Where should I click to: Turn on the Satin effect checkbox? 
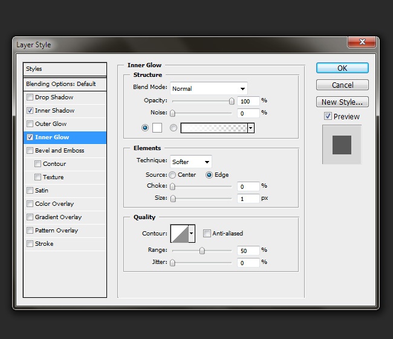tap(30, 191)
